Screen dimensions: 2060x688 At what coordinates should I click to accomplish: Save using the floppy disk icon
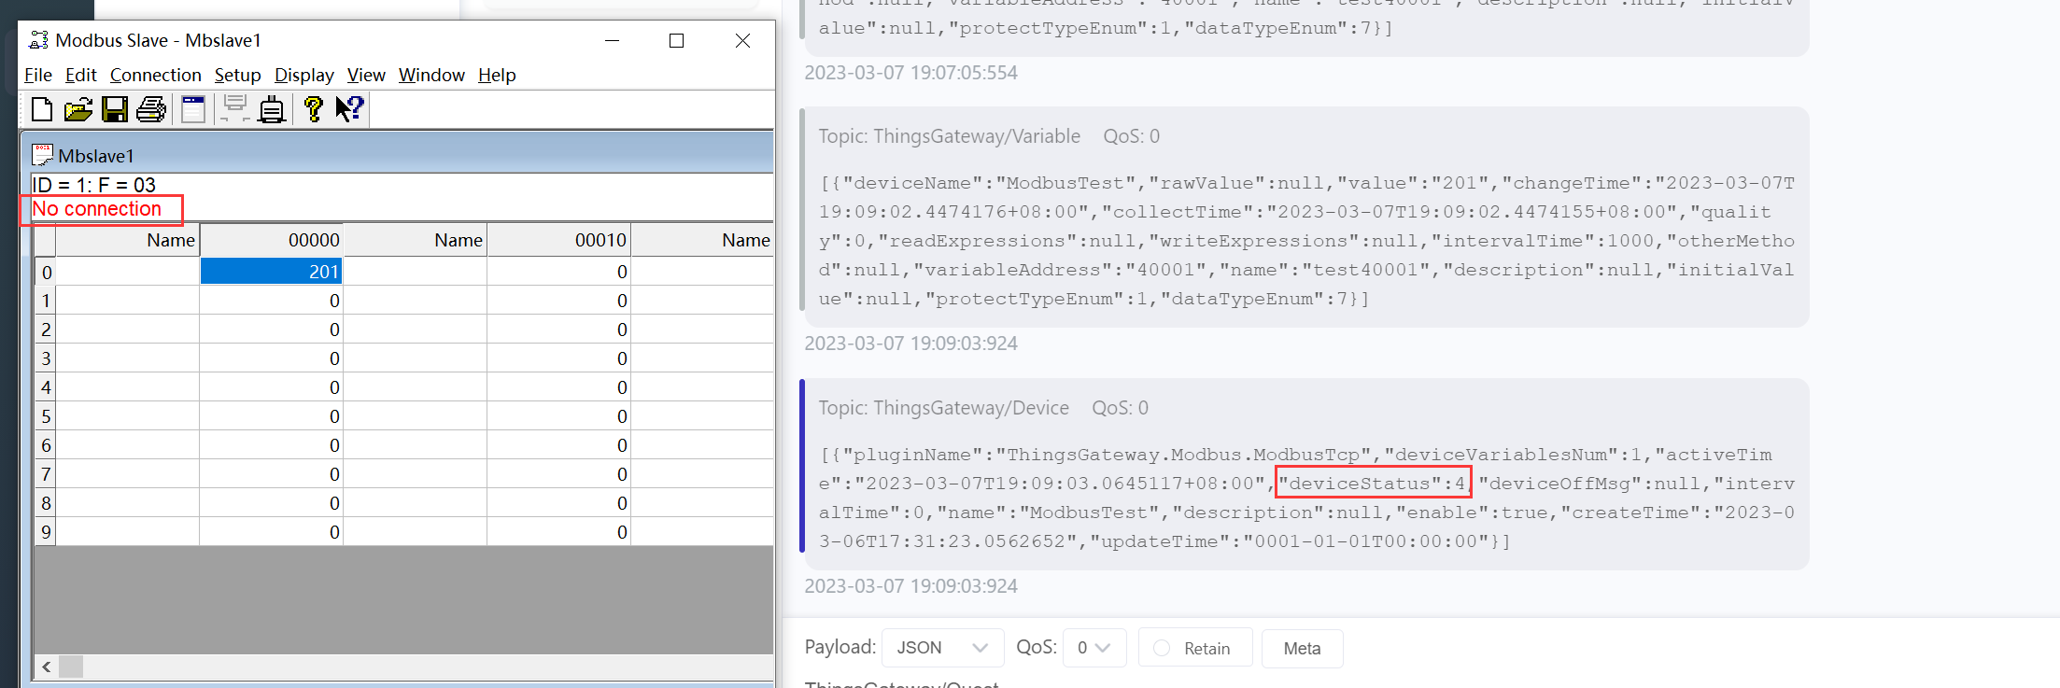tap(115, 110)
